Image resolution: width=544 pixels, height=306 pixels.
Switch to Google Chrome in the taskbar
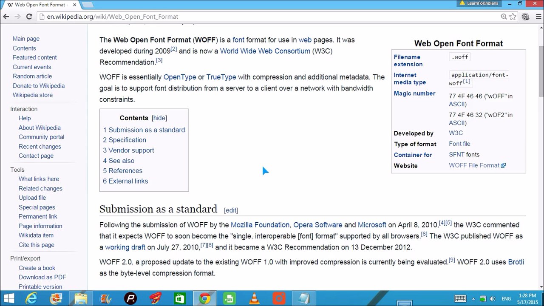click(205, 299)
